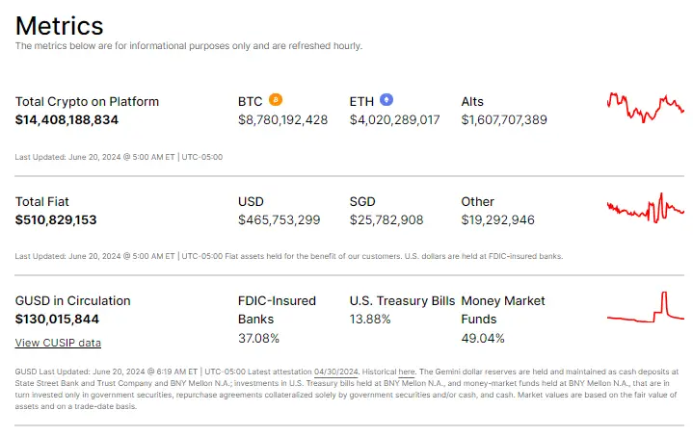This screenshot has height=436, width=693.
Task: Click the Other fiat value $19,292,946
Action: tap(498, 219)
